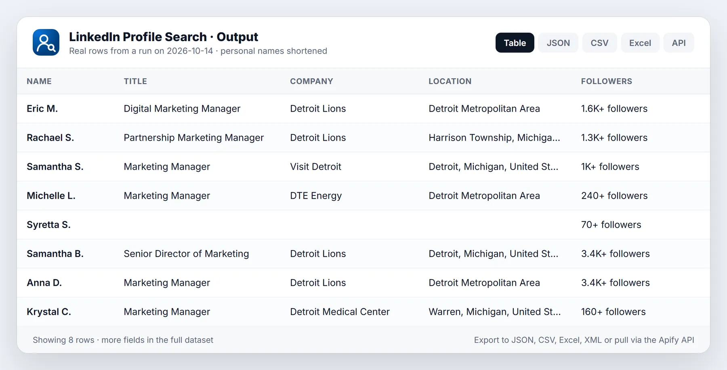Switch to the JSON output tab

[x=558, y=43]
